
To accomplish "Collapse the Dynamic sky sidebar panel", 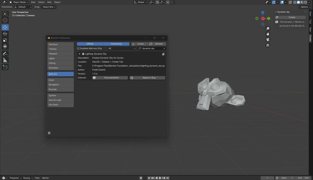I will pos(276,12).
